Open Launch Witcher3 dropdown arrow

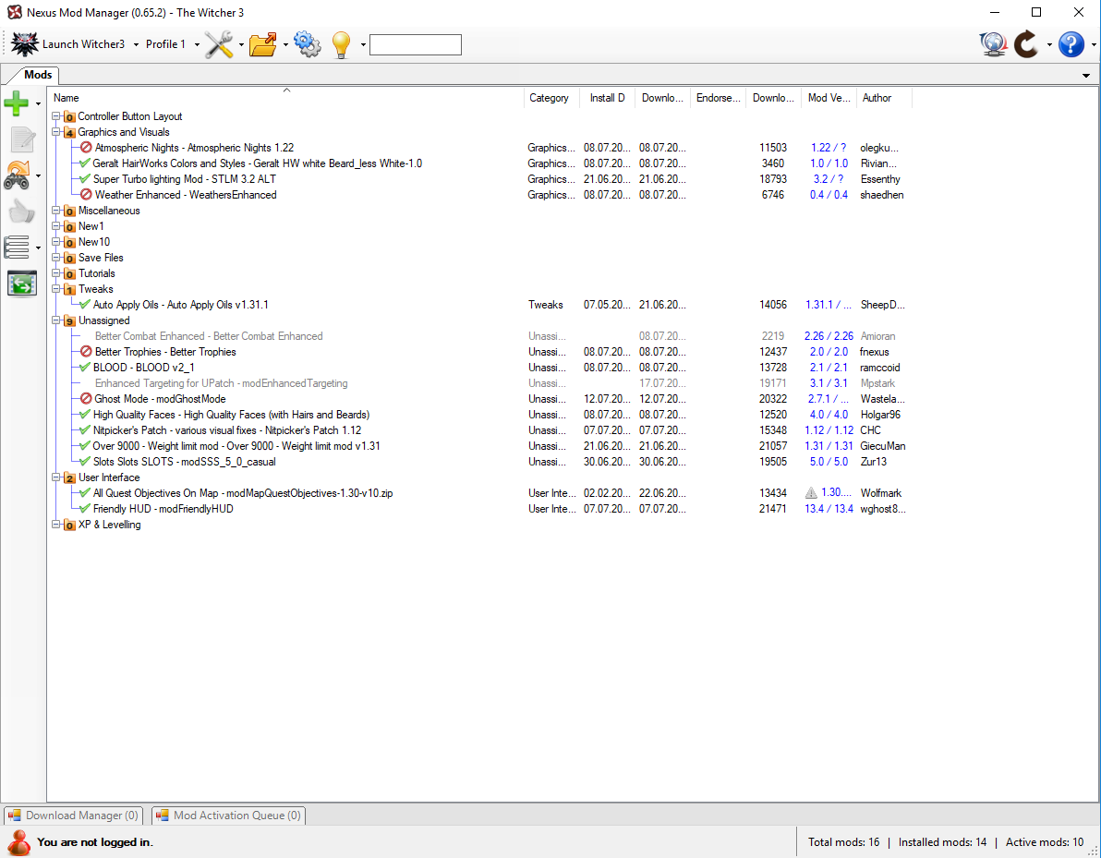tap(136, 45)
